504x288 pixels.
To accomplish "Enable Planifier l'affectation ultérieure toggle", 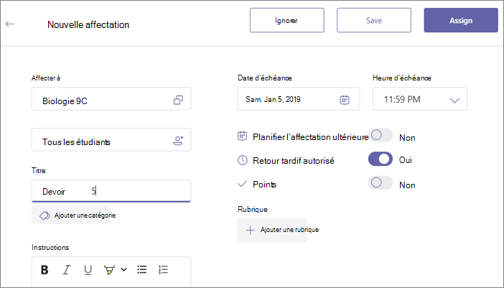I will coord(381,135).
